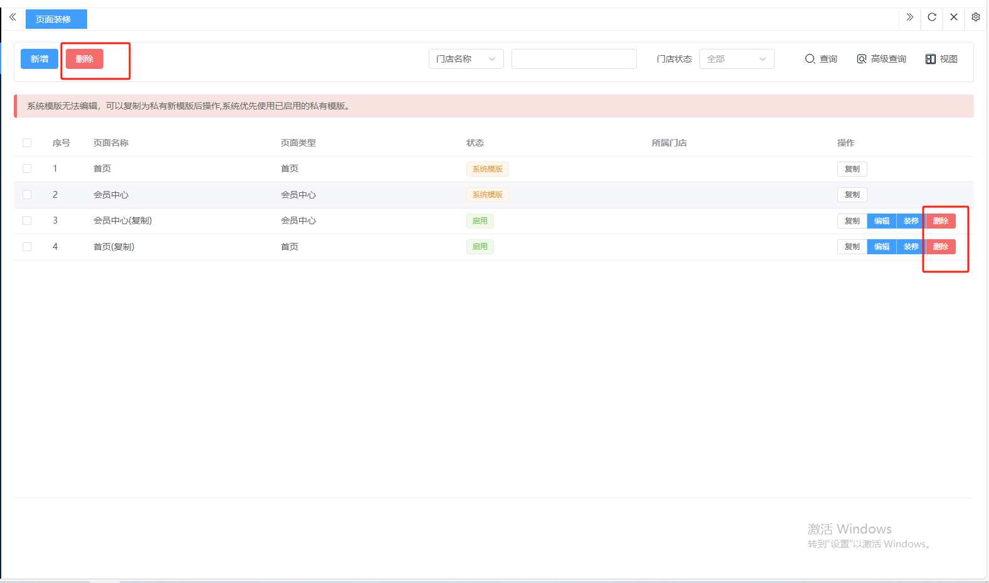The image size is (989, 583).
Task: Click 复制 for the 首页 system template
Action: click(852, 169)
